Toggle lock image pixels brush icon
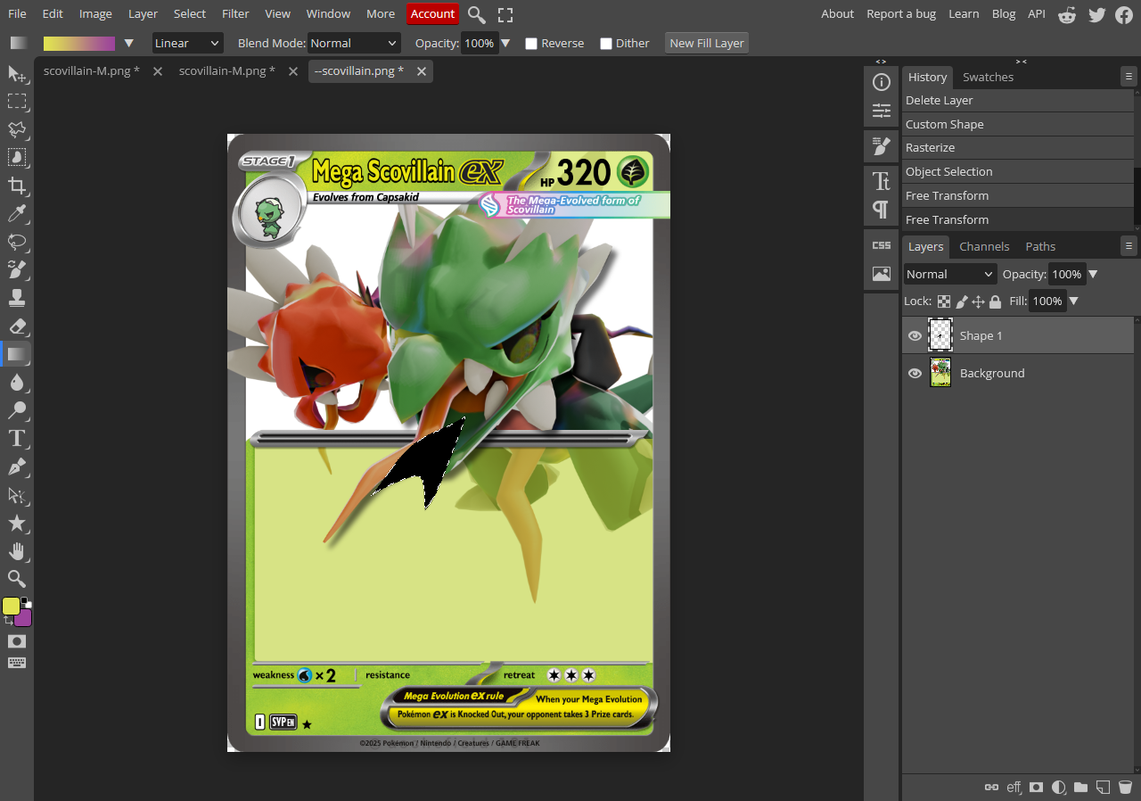This screenshot has width=1141, height=801. tap(962, 301)
